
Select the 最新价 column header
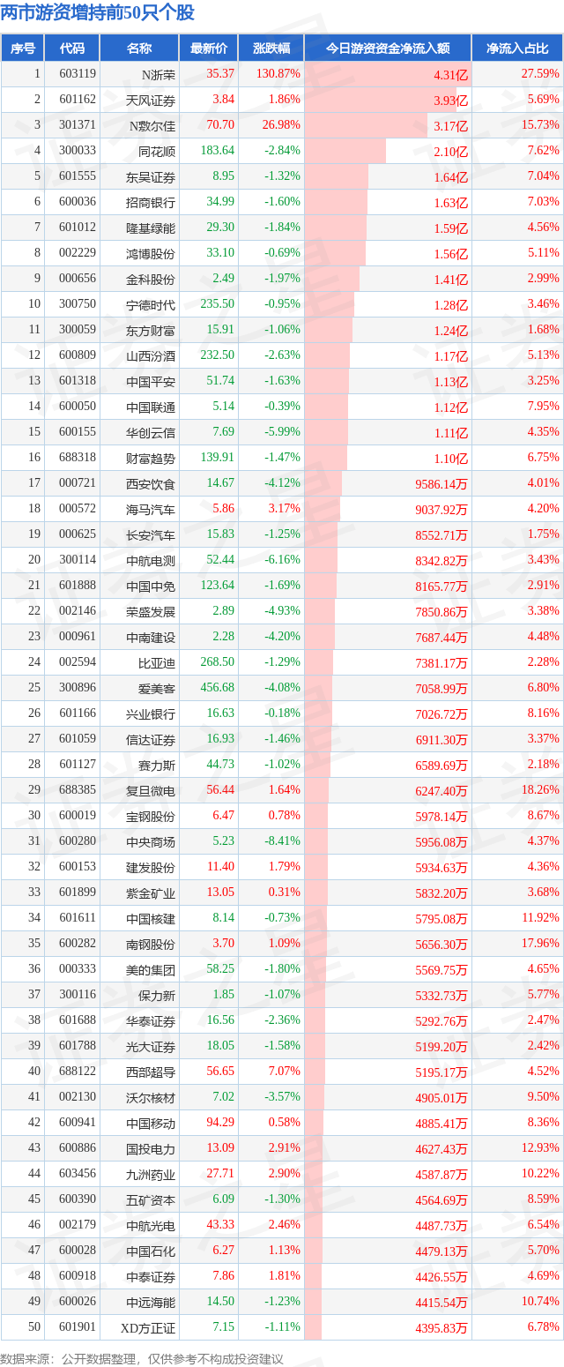point(208,49)
